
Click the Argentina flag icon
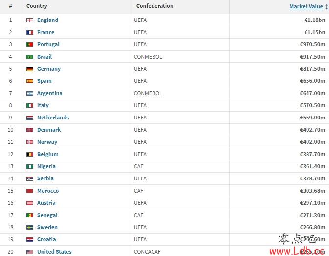pyautogui.click(x=30, y=93)
